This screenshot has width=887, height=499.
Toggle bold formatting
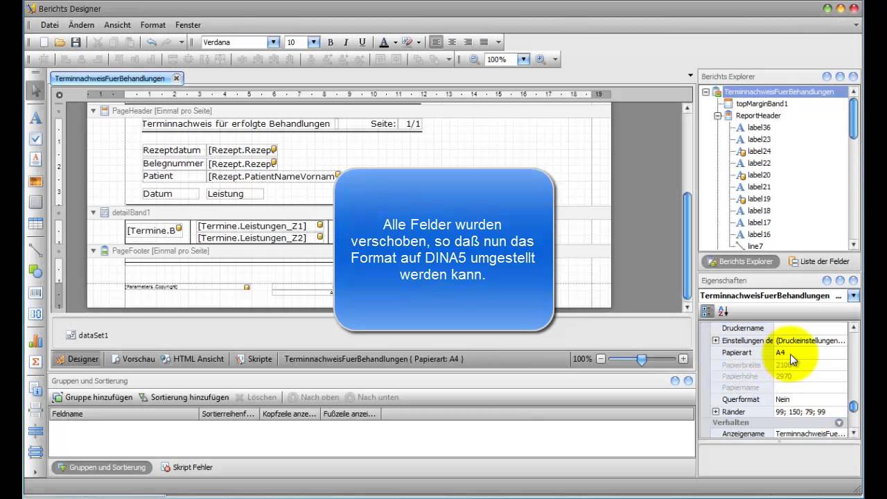(x=331, y=42)
